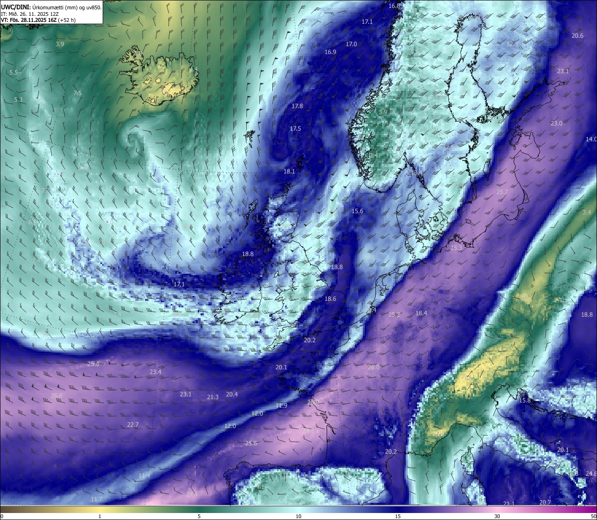Viewport: 597px width, 520px height.
Task: Select the 17.5 value label
Action: 295,129
